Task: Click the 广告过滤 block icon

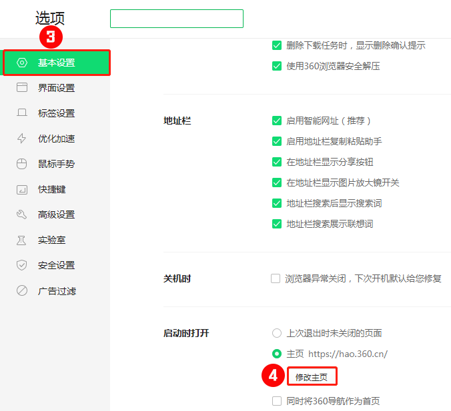Action: (x=22, y=291)
